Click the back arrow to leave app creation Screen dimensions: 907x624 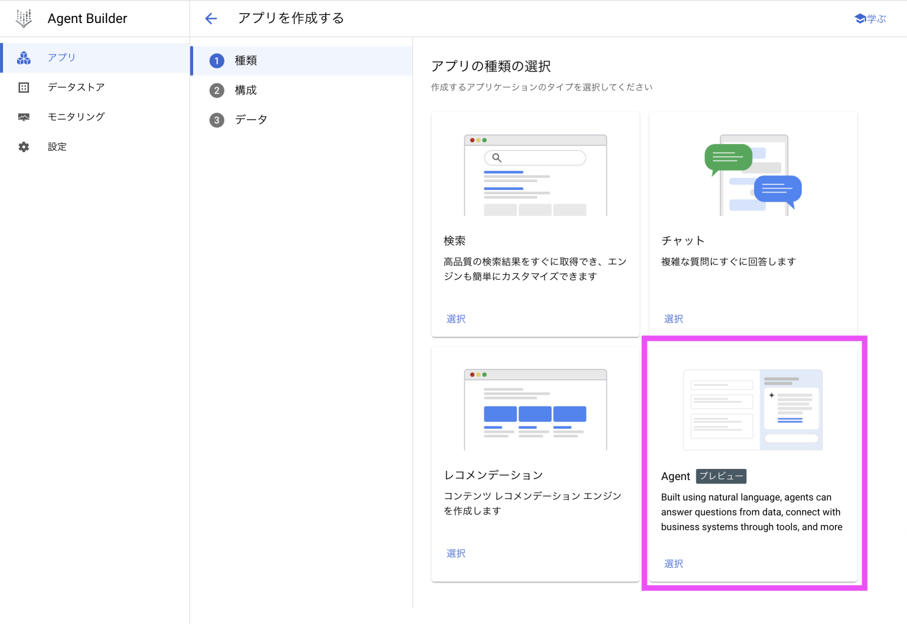211,18
